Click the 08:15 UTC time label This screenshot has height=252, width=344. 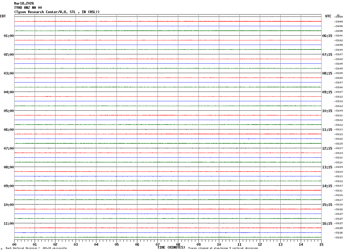coord(327,73)
